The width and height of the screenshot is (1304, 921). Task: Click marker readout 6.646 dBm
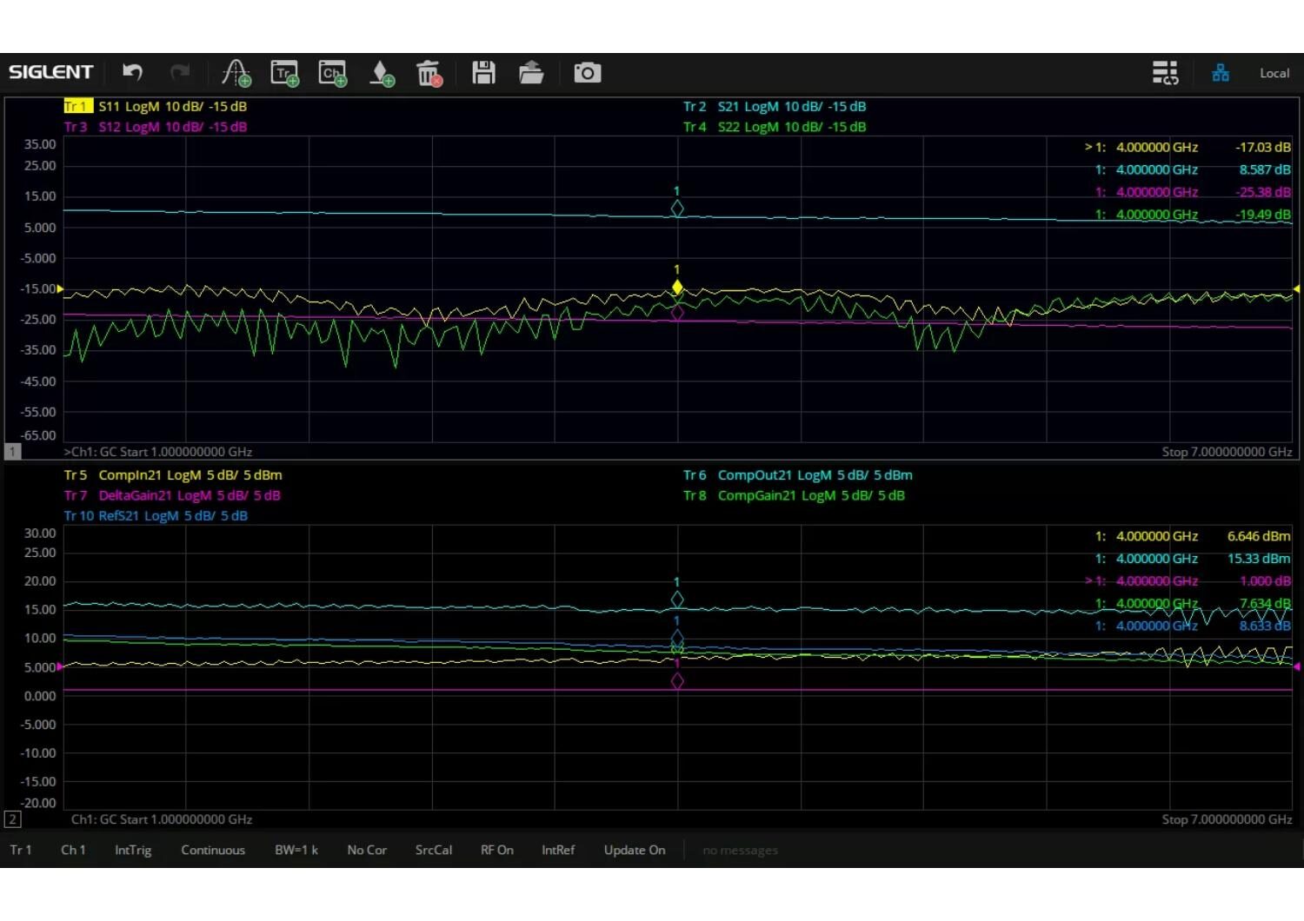[1259, 536]
